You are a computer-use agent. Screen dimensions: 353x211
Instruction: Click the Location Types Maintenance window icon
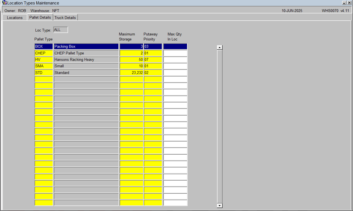tap(4, 3)
